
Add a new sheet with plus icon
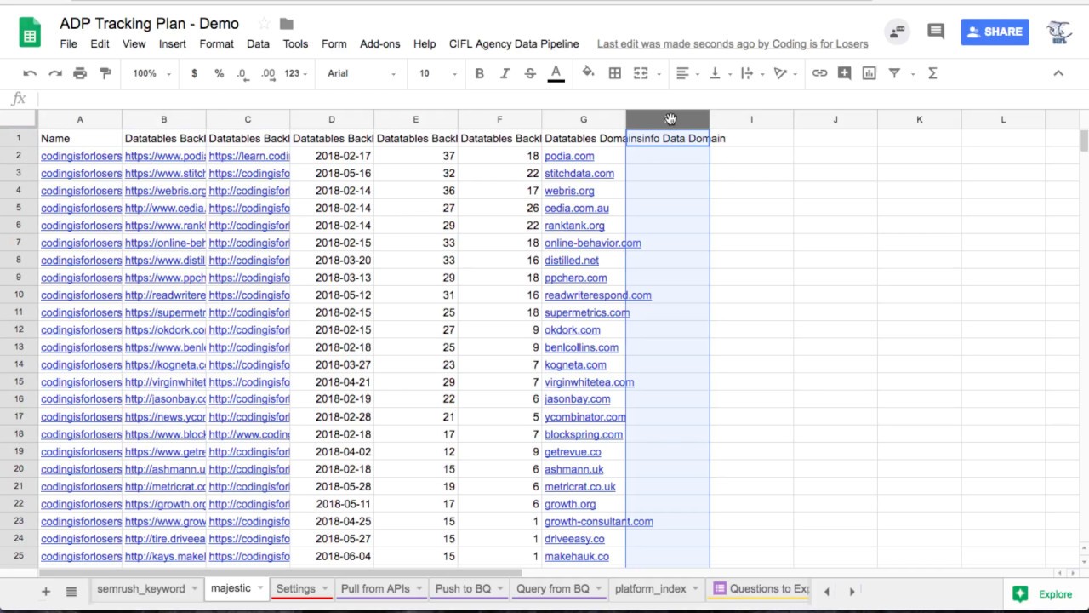click(46, 591)
